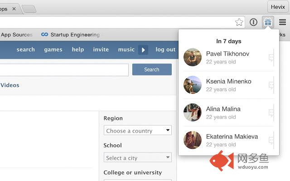This screenshot has width=290, height=181.
Task: Click the Startup Engineering bookmark favicon
Action: tap(44, 34)
